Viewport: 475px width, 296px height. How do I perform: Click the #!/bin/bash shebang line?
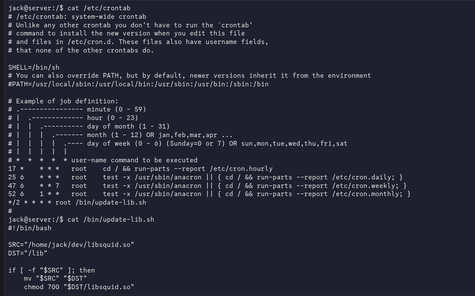[30, 228]
